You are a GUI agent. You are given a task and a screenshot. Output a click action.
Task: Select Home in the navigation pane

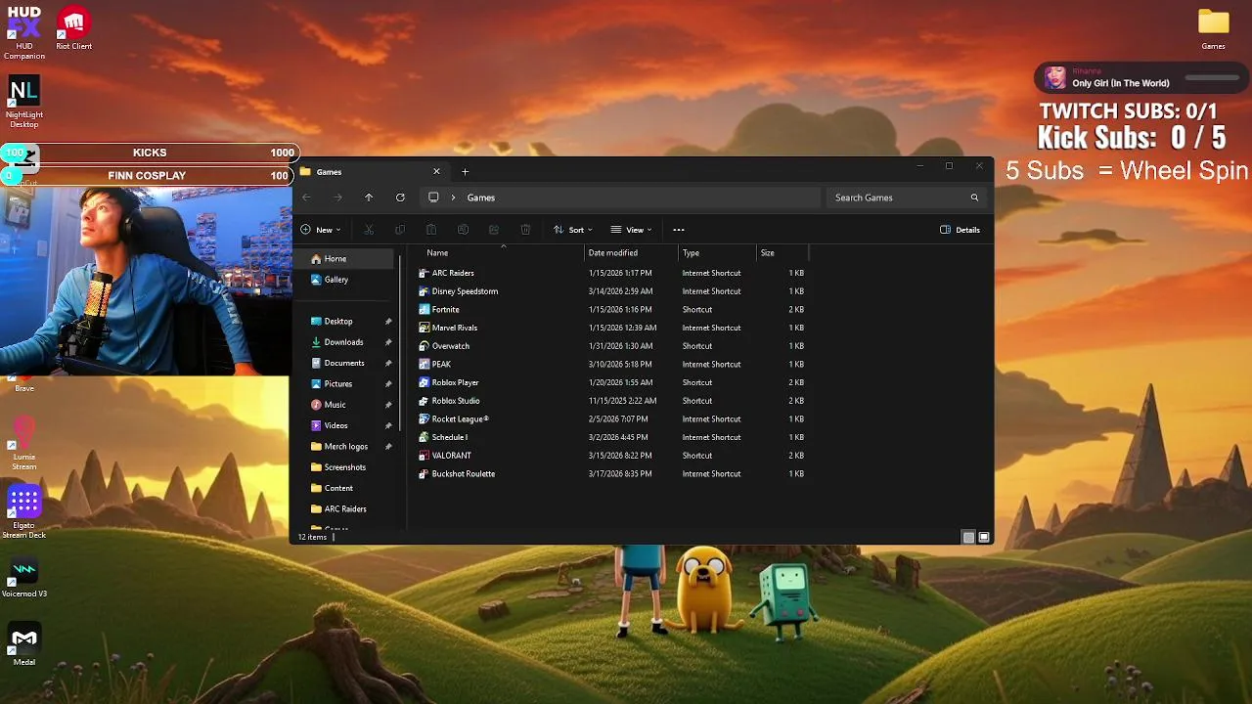[x=345, y=259]
